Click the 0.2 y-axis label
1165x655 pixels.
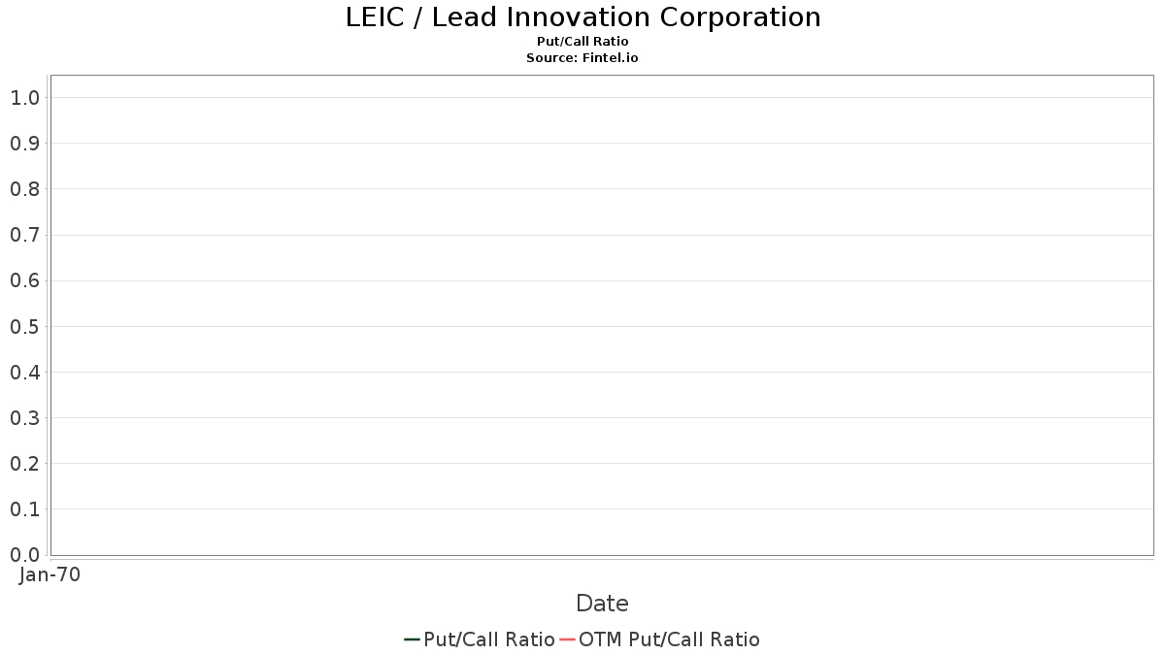coord(24,464)
